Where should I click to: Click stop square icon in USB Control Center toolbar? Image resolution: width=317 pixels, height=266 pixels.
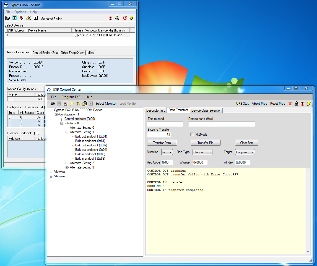coord(59,104)
